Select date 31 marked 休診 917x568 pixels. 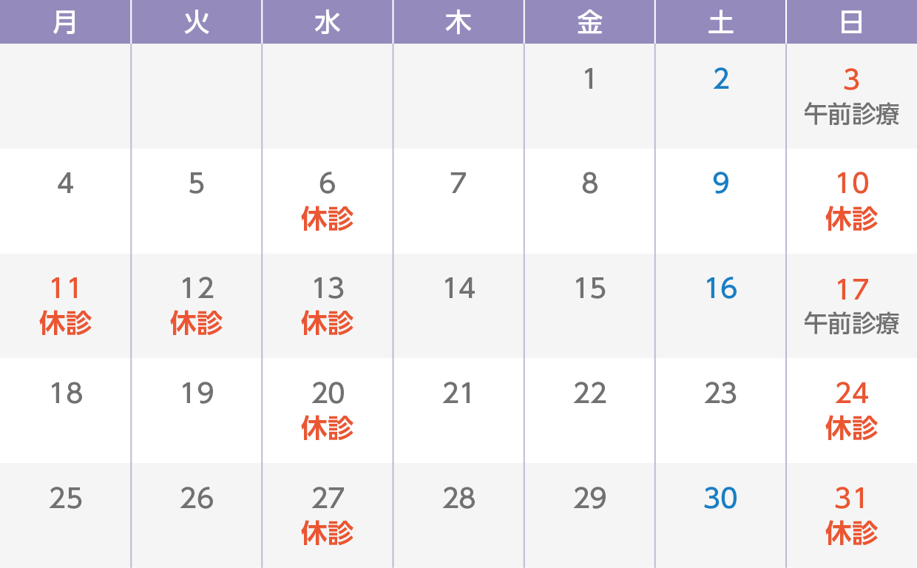click(x=852, y=498)
